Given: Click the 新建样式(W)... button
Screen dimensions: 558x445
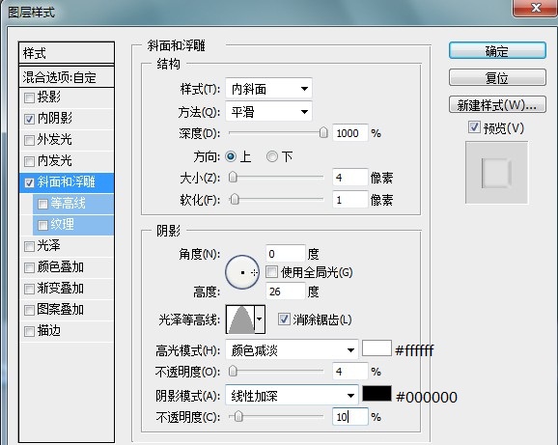Looking at the screenshot, I should pos(497,105).
